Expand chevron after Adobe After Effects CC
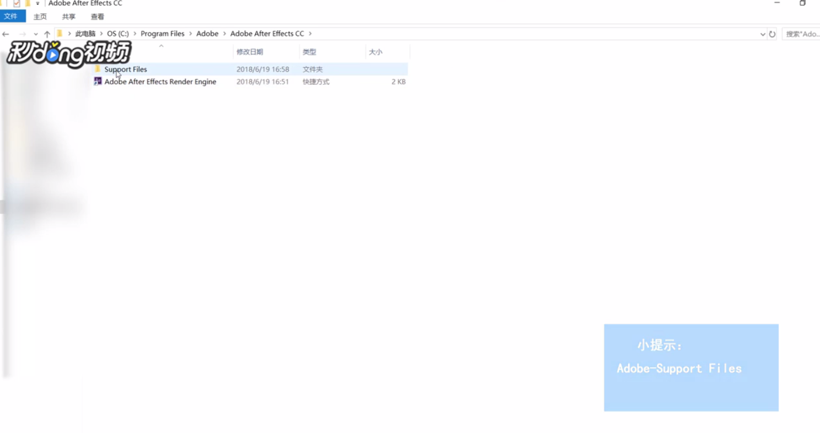 coord(310,34)
